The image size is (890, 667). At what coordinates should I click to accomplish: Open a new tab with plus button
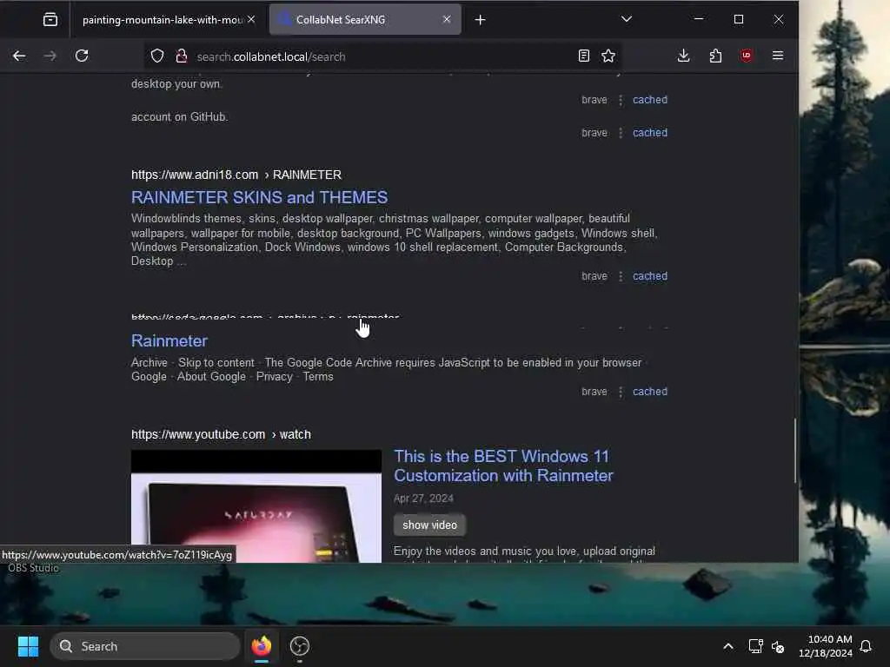pyautogui.click(x=480, y=20)
